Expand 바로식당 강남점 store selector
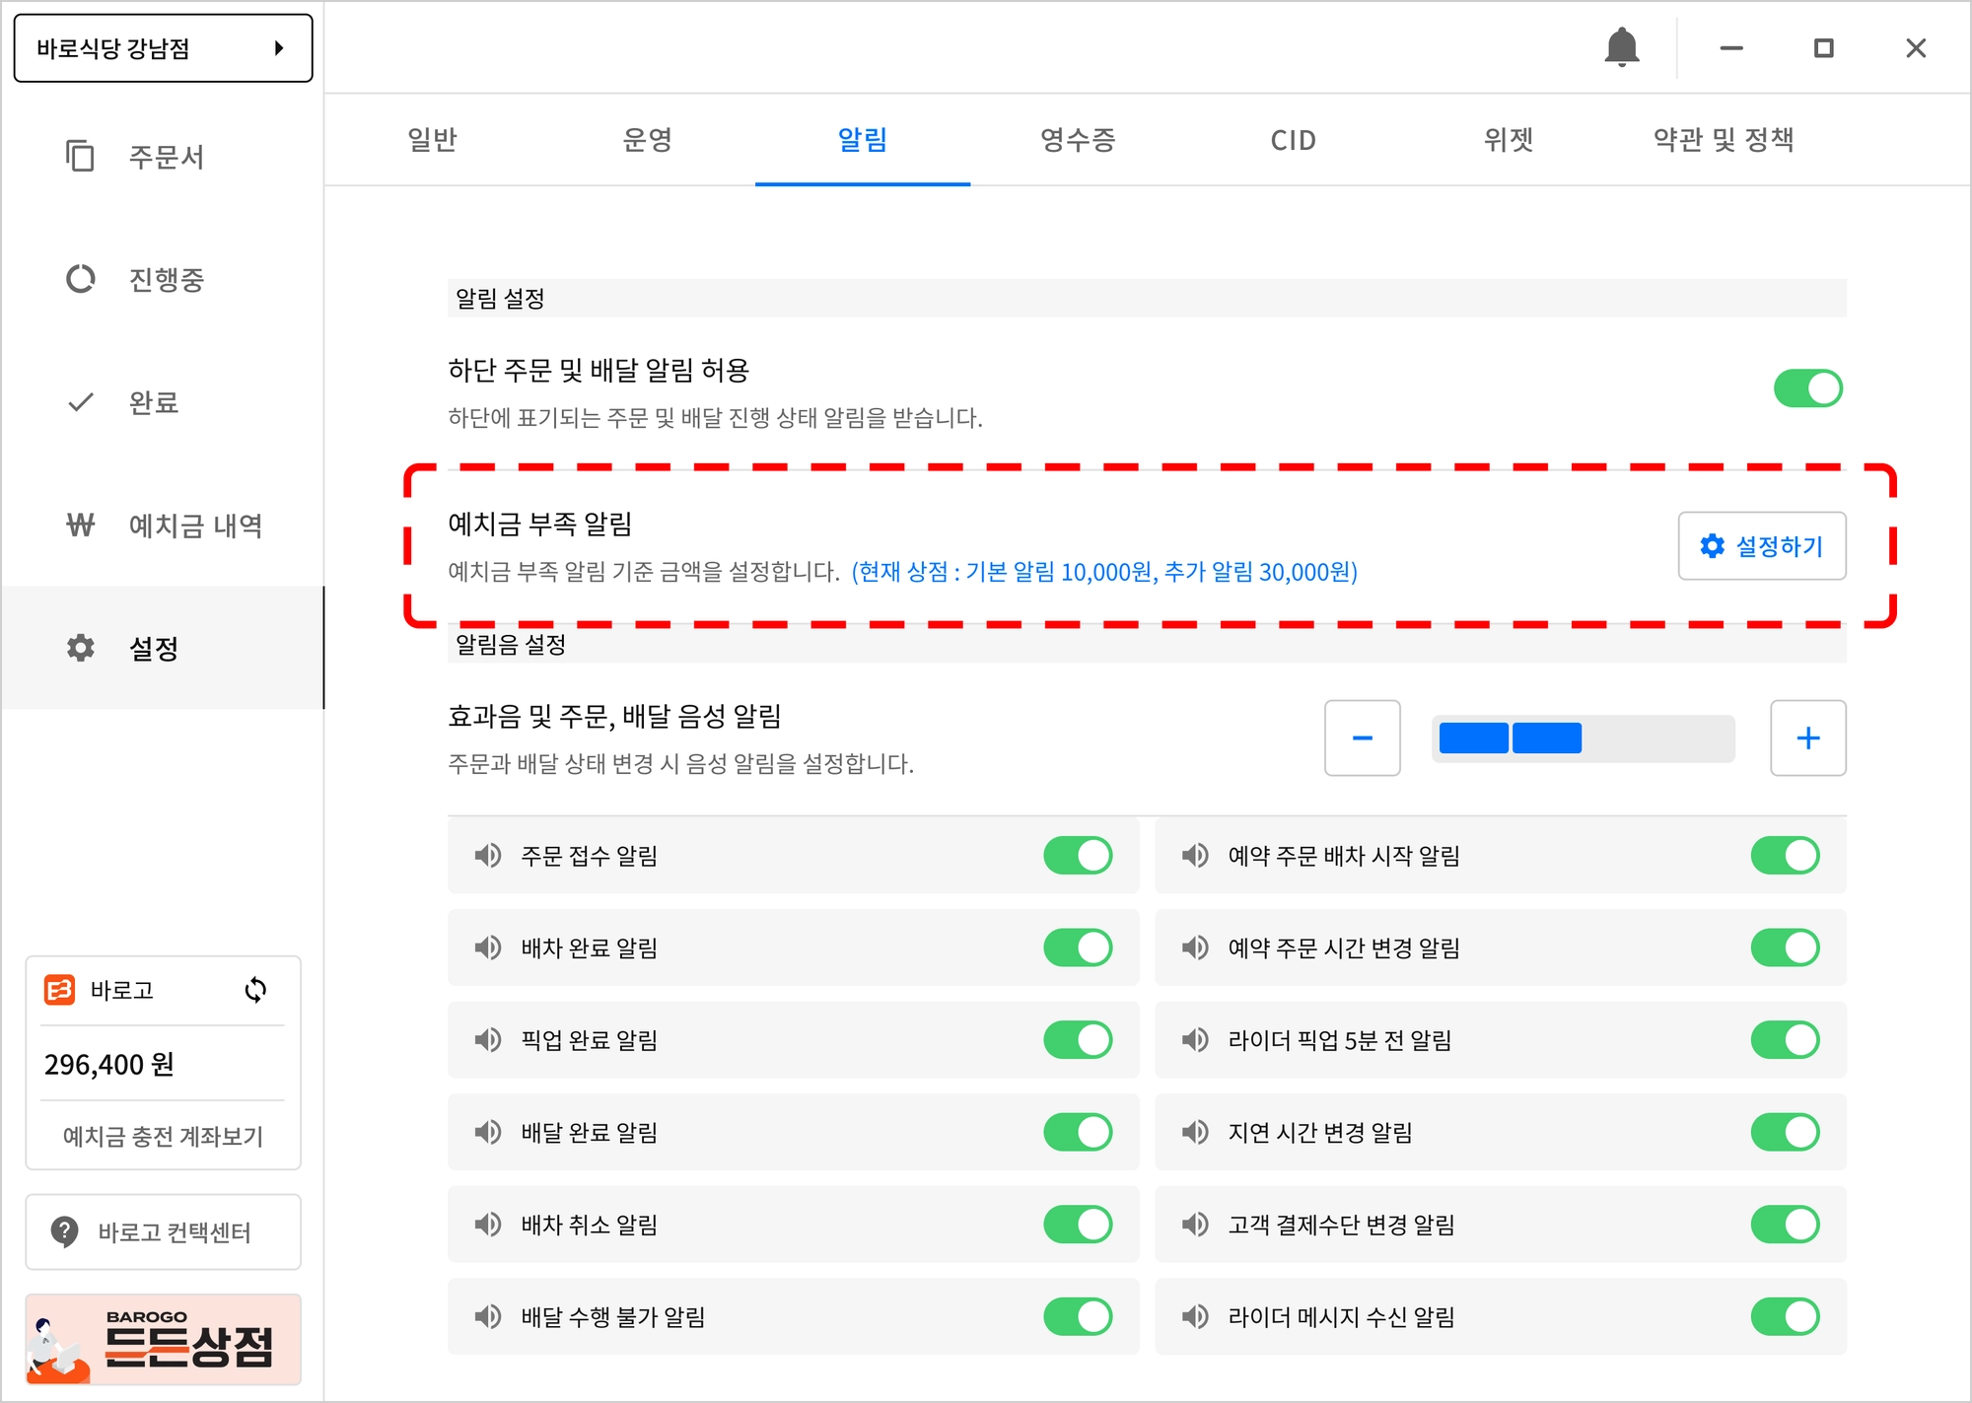Viewport: 1972px width, 1403px height. coord(163,48)
